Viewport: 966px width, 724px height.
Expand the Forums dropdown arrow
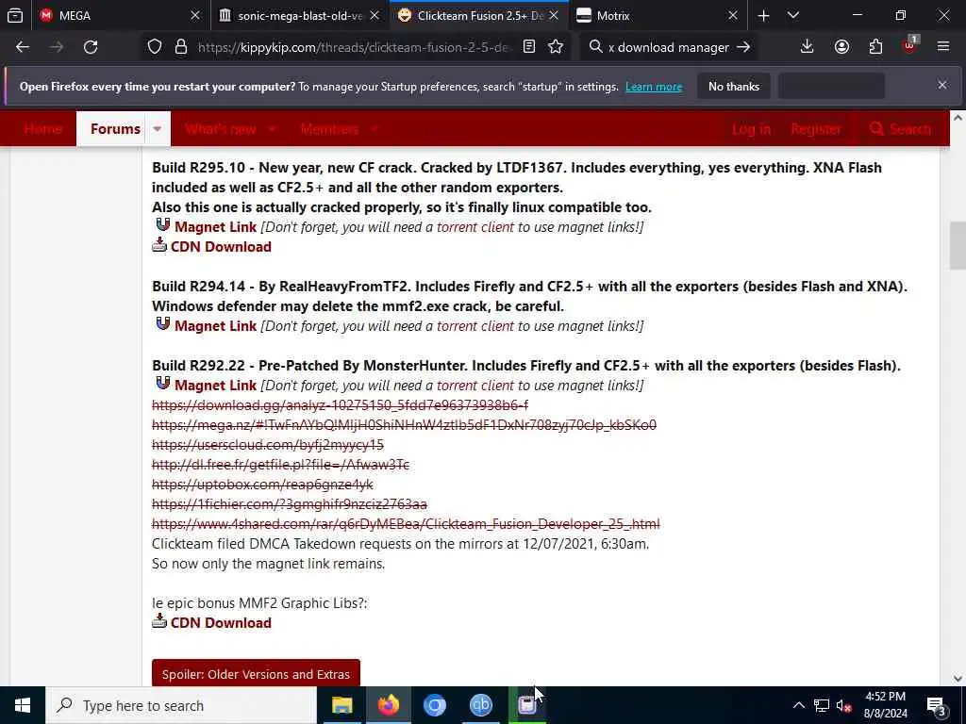coord(158,128)
